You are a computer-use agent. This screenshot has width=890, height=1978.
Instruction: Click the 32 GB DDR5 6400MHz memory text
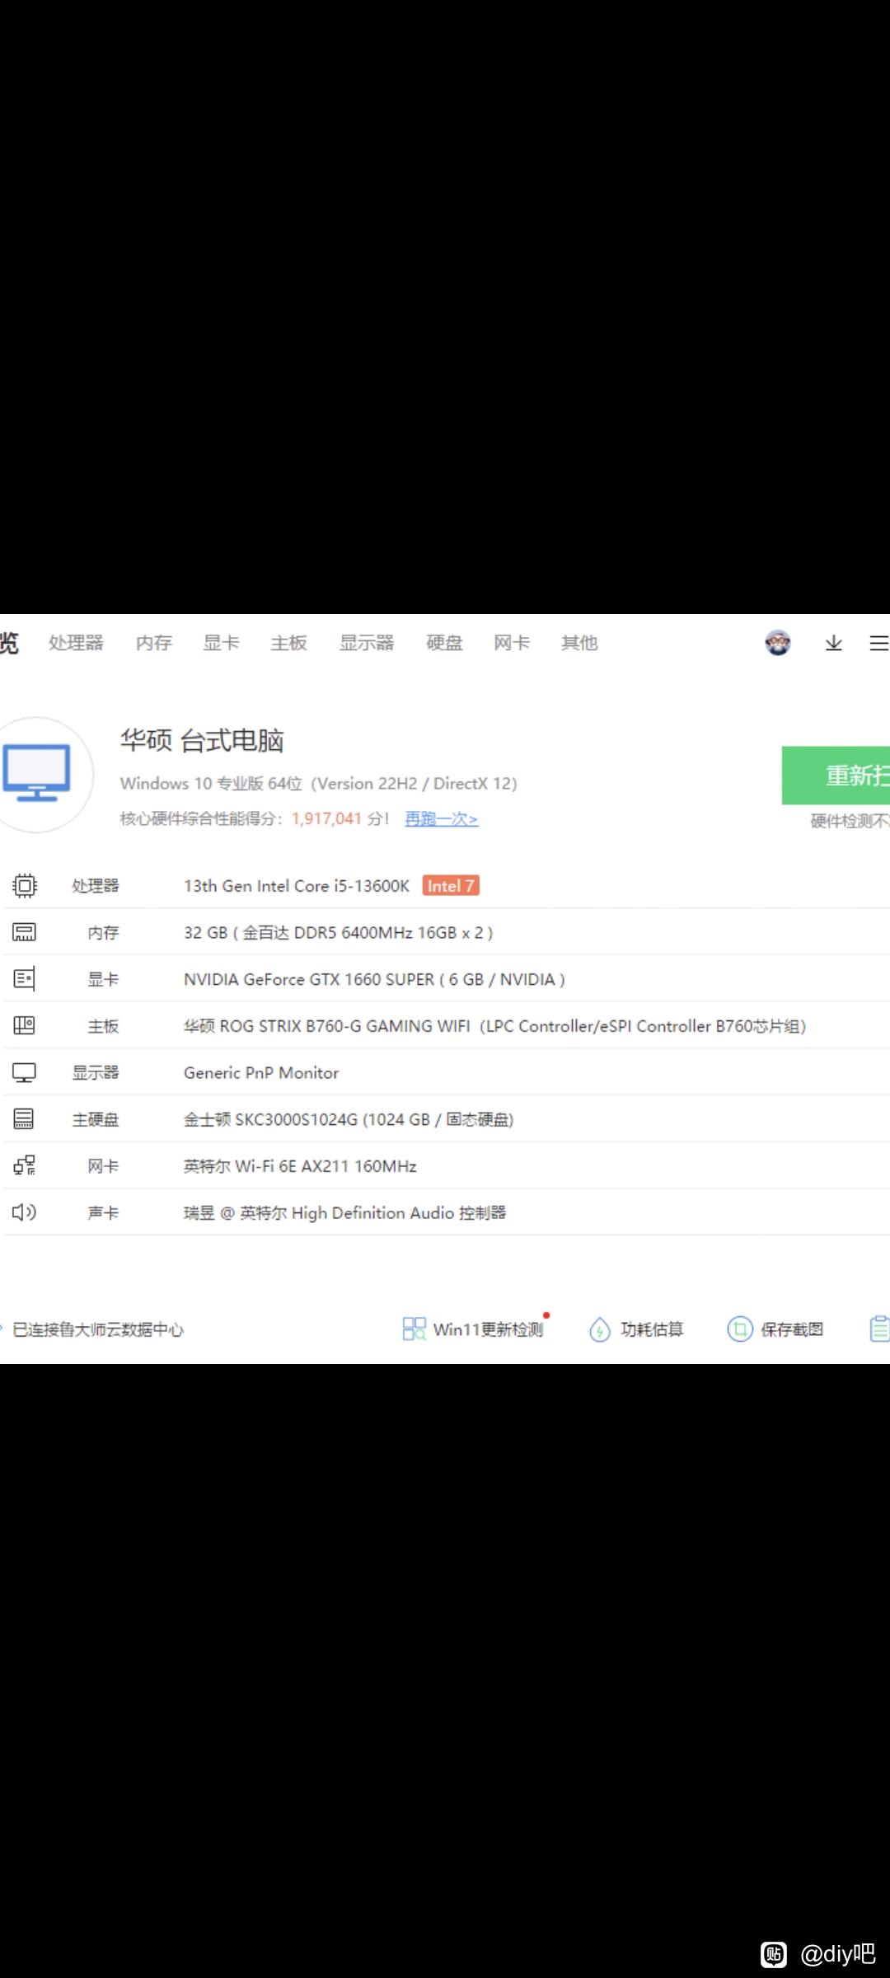[x=339, y=933]
